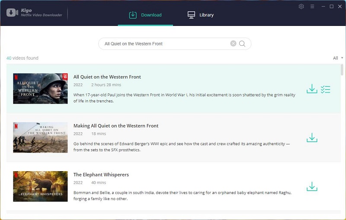The width and height of the screenshot is (346, 220).
Task: Open the All filter dropdown
Action: [x=338, y=58]
